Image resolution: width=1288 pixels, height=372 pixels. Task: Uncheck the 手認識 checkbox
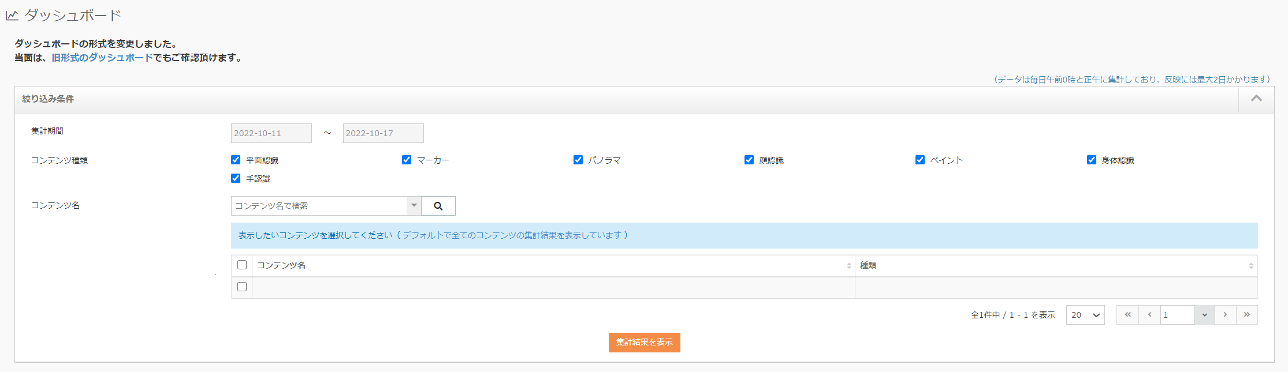(236, 178)
